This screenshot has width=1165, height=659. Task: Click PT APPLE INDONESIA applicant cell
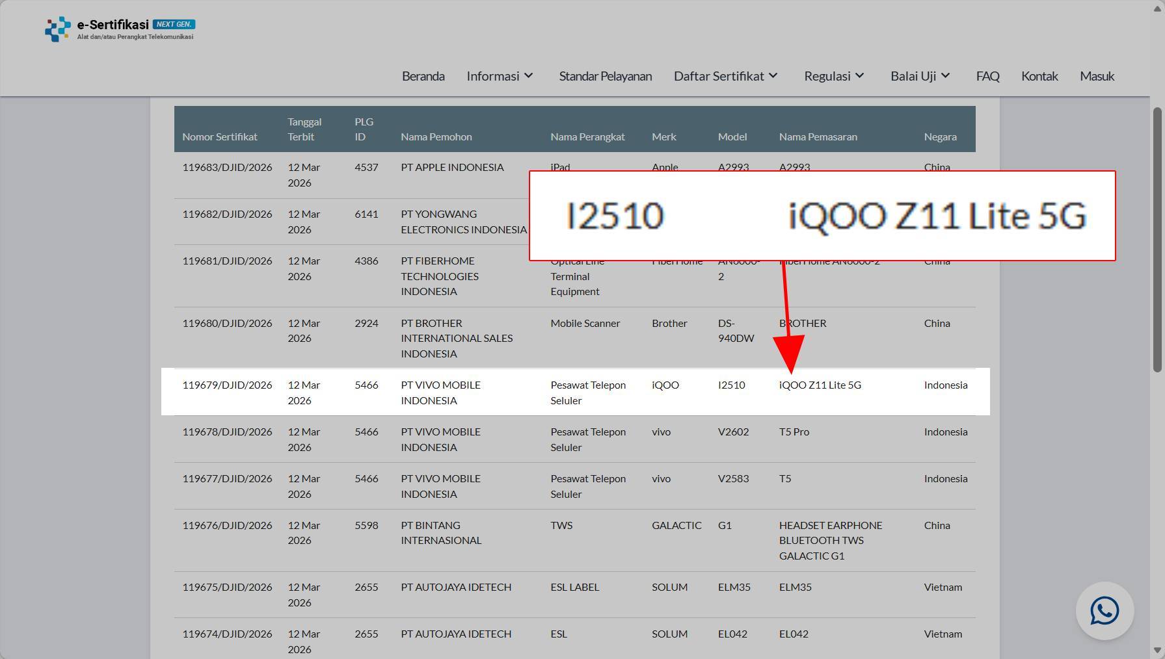click(452, 167)
